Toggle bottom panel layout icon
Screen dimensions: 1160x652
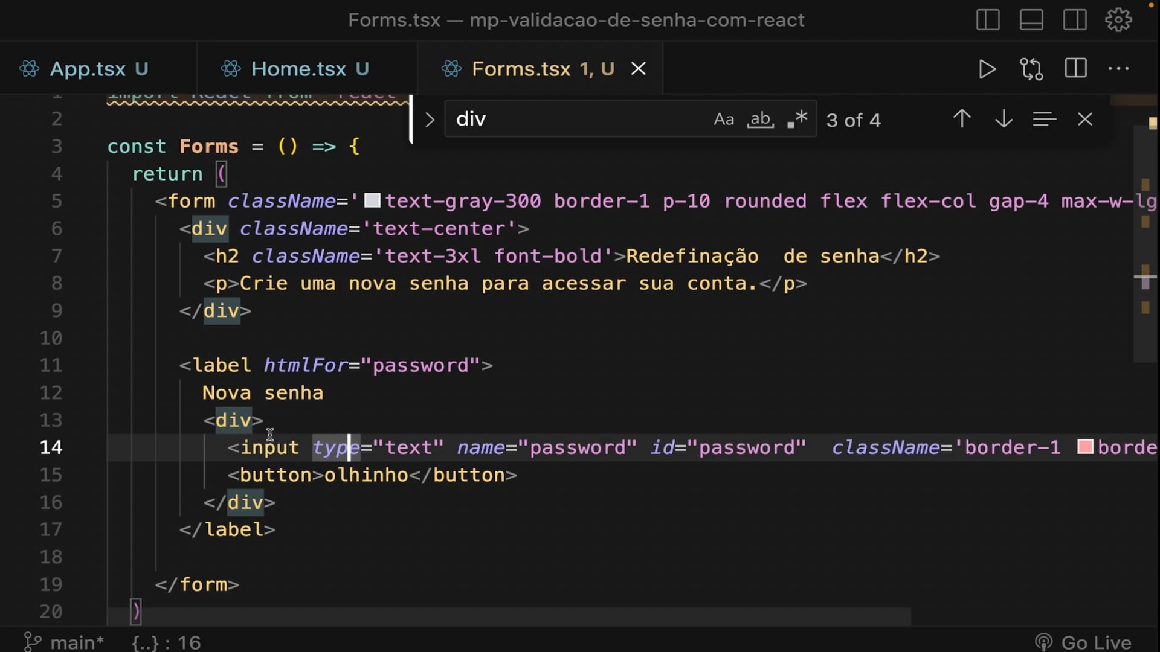tap(1031, 20)
